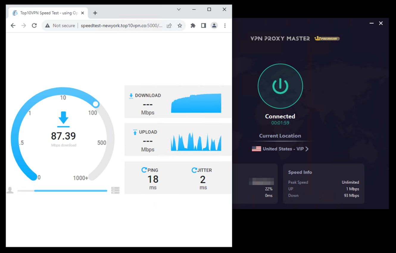The image size is (396, 253).
Task: Open a new browser tab
Action: point(95,13)
